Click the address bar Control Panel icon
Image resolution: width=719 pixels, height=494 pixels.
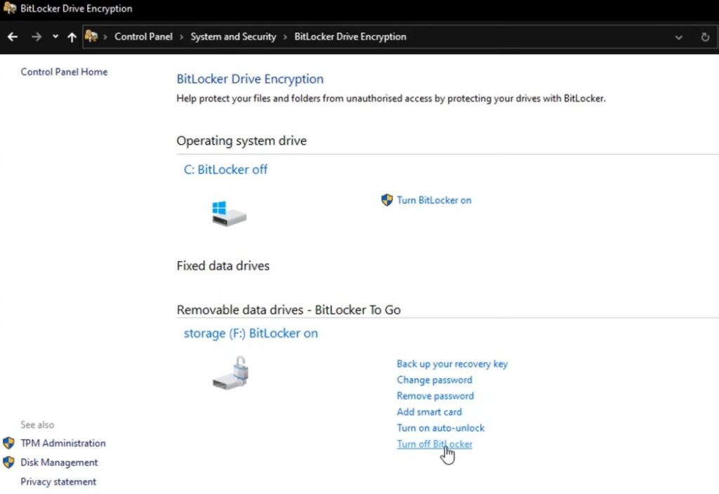[91, 36]
